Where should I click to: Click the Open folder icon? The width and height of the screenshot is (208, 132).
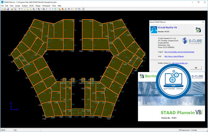coord(5,9)
